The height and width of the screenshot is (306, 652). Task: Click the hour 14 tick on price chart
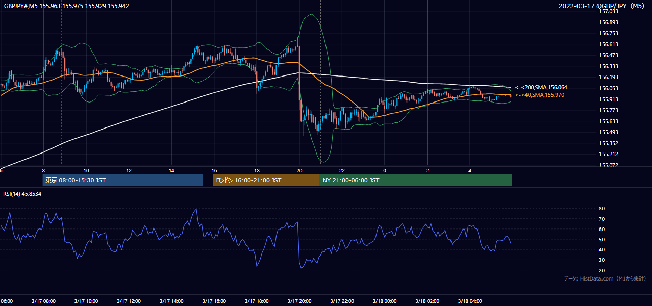click(x=171, y=171)
